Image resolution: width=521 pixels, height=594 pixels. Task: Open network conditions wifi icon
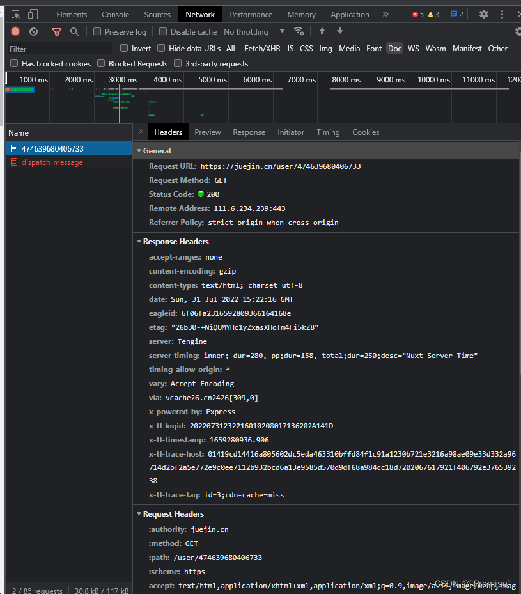pyautogui.click(x=299, y=31)
